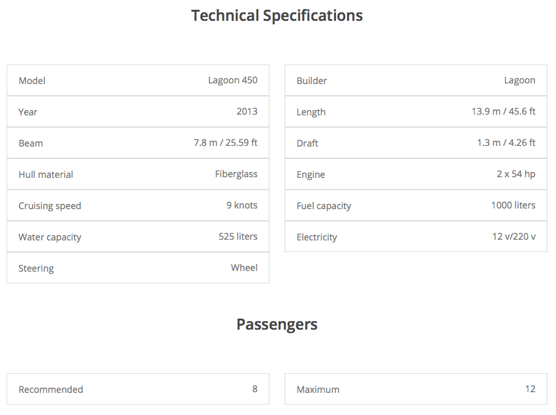Viewport: 556px width, 415px height.
Task: Select the Water capacity 525 liters row
Action: 138,237
